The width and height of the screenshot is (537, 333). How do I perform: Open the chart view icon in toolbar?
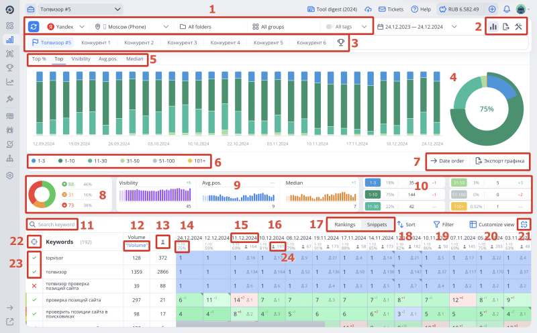(493, 27)
